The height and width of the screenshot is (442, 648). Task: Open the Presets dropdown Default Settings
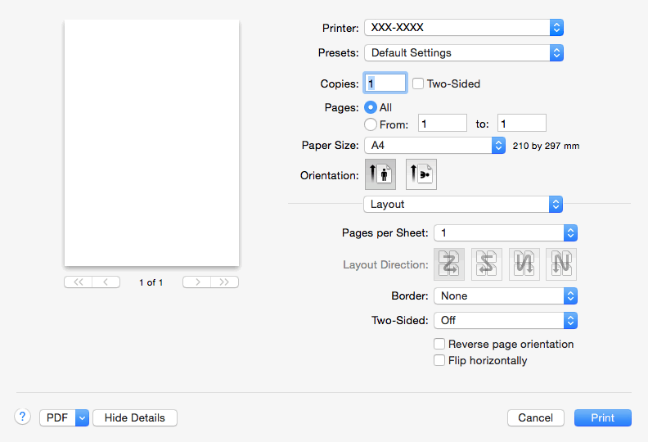464,53
